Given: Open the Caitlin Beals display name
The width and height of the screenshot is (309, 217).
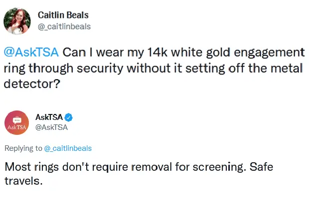Looking at the screenshot, I should pyautogui.click(x=63, y=15).
